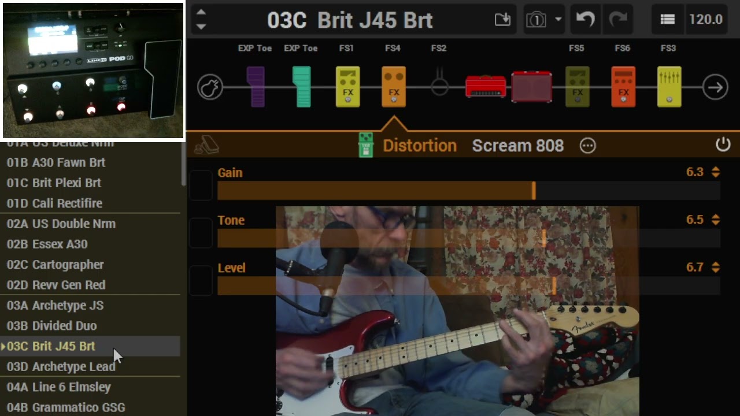Image resolution: width=740 pixels, height=416 pixels.
Task: Click the preset name 03C Brit J45 Brt
Action: pos(350,20)
